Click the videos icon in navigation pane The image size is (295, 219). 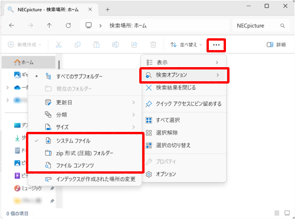coord(17,175)
